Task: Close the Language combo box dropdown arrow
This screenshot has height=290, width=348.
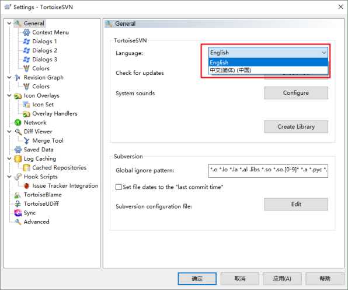Action: click(x=324, y=53)
